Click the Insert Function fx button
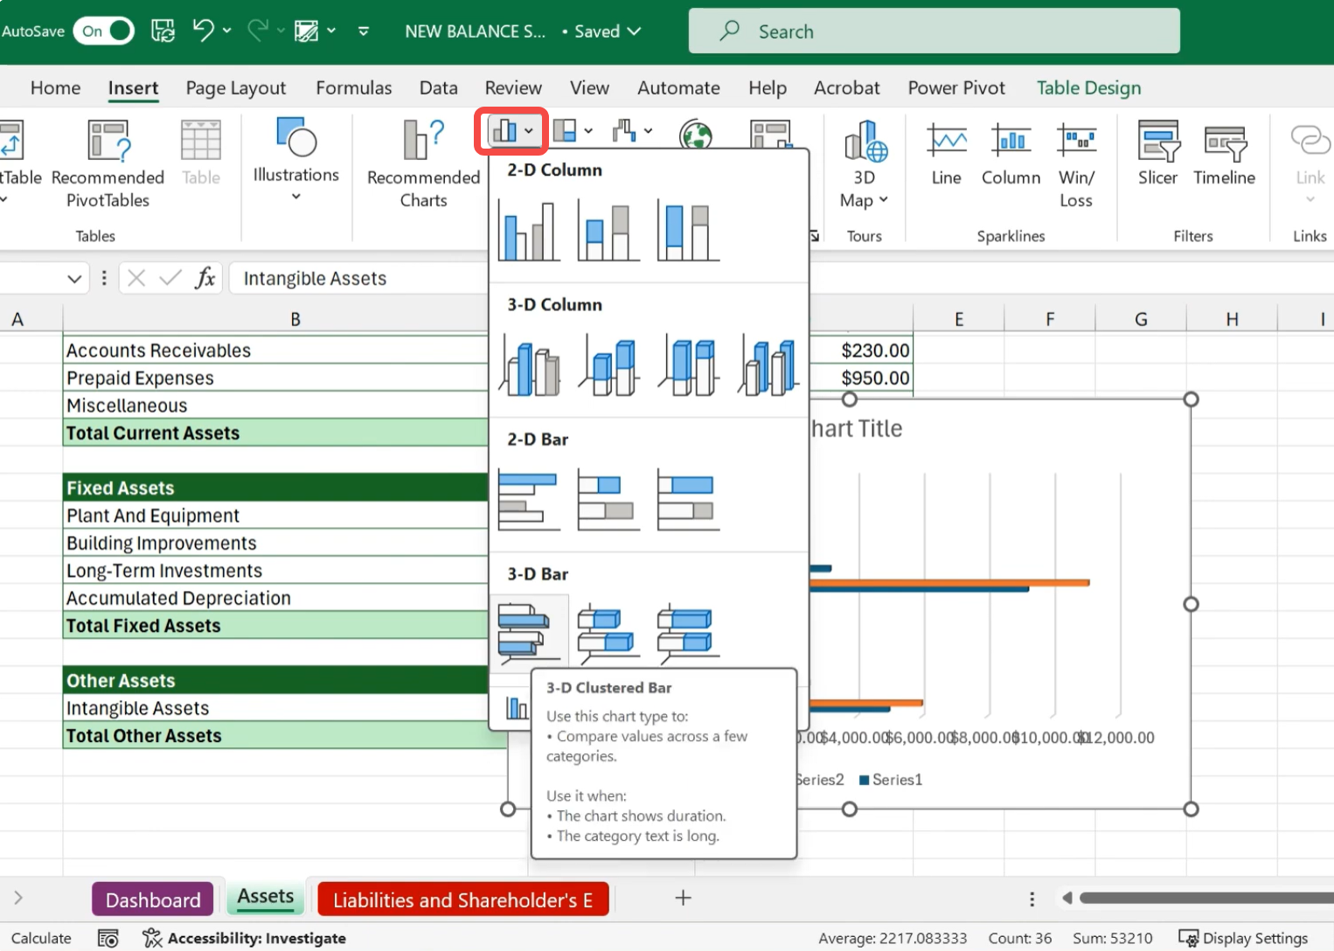Viewport: 1334px width, 951px height. tap(205, 278)
